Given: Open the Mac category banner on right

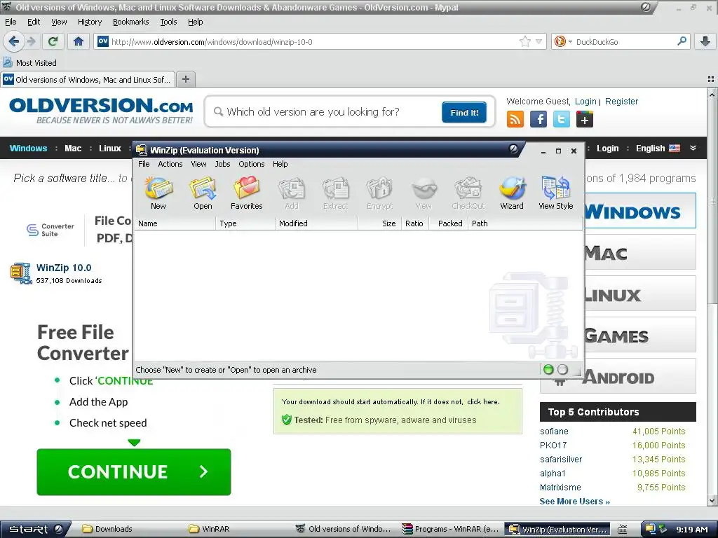Looking at the screenshot, I should point(640,252).
